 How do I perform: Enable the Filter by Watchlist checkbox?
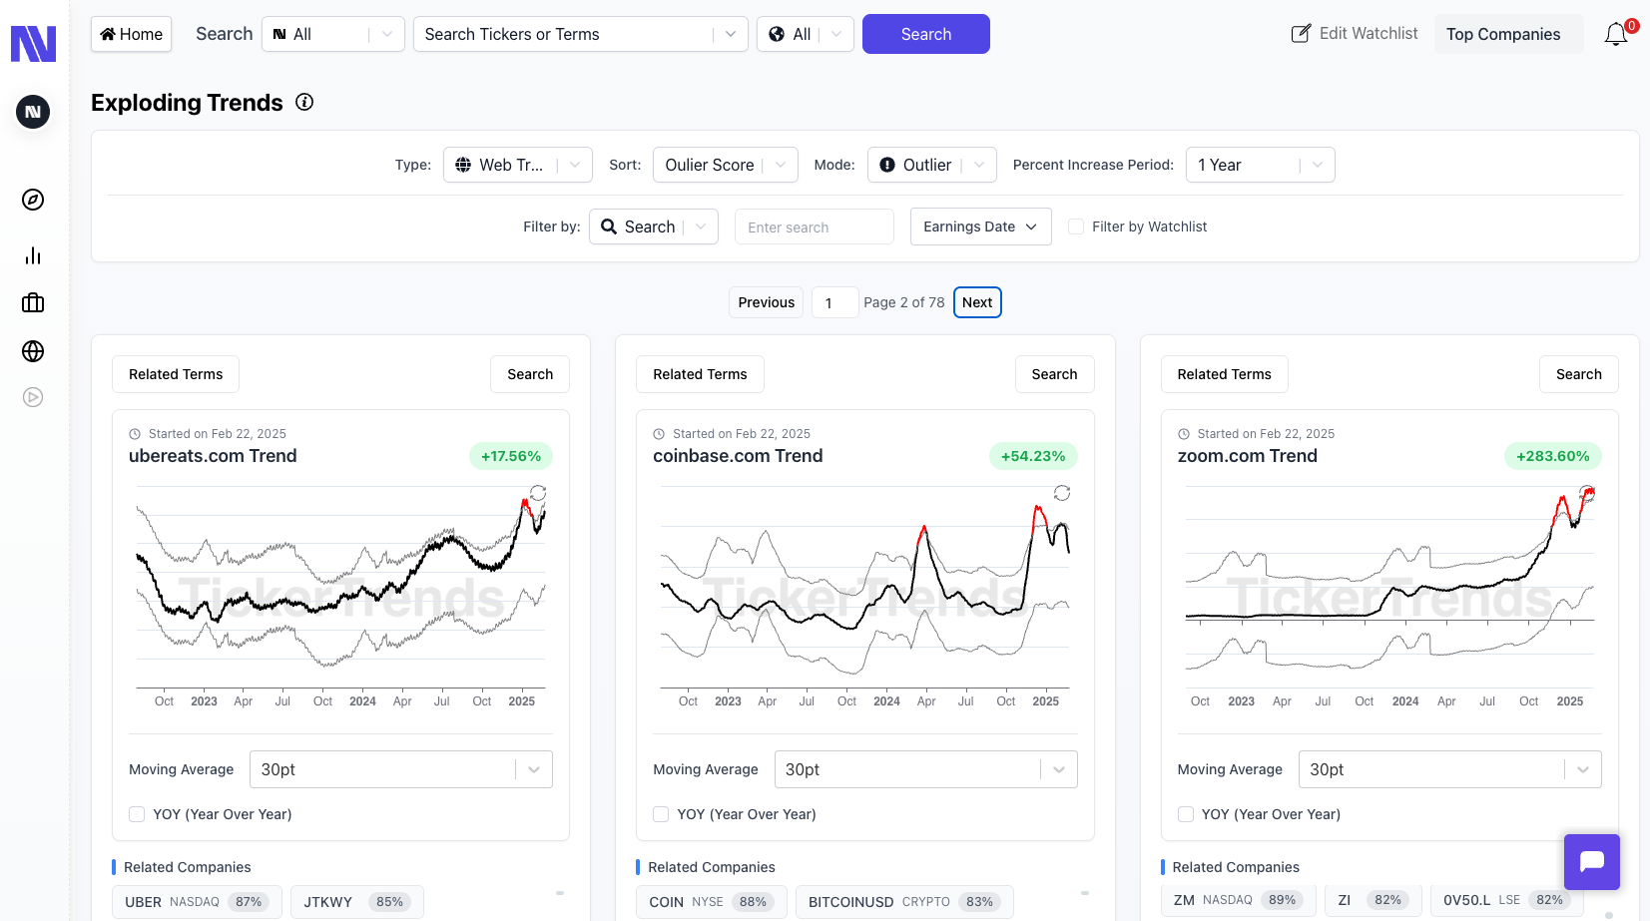[1076, 227]
